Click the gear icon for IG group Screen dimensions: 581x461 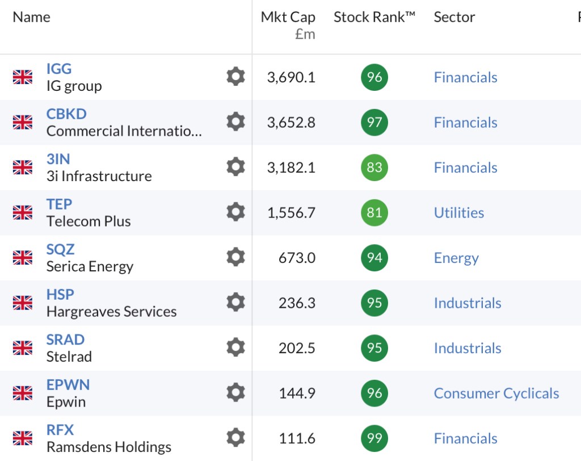[x=235, y=77]
